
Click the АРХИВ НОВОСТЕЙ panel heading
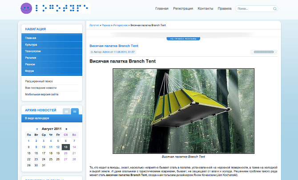pos(40,110)
